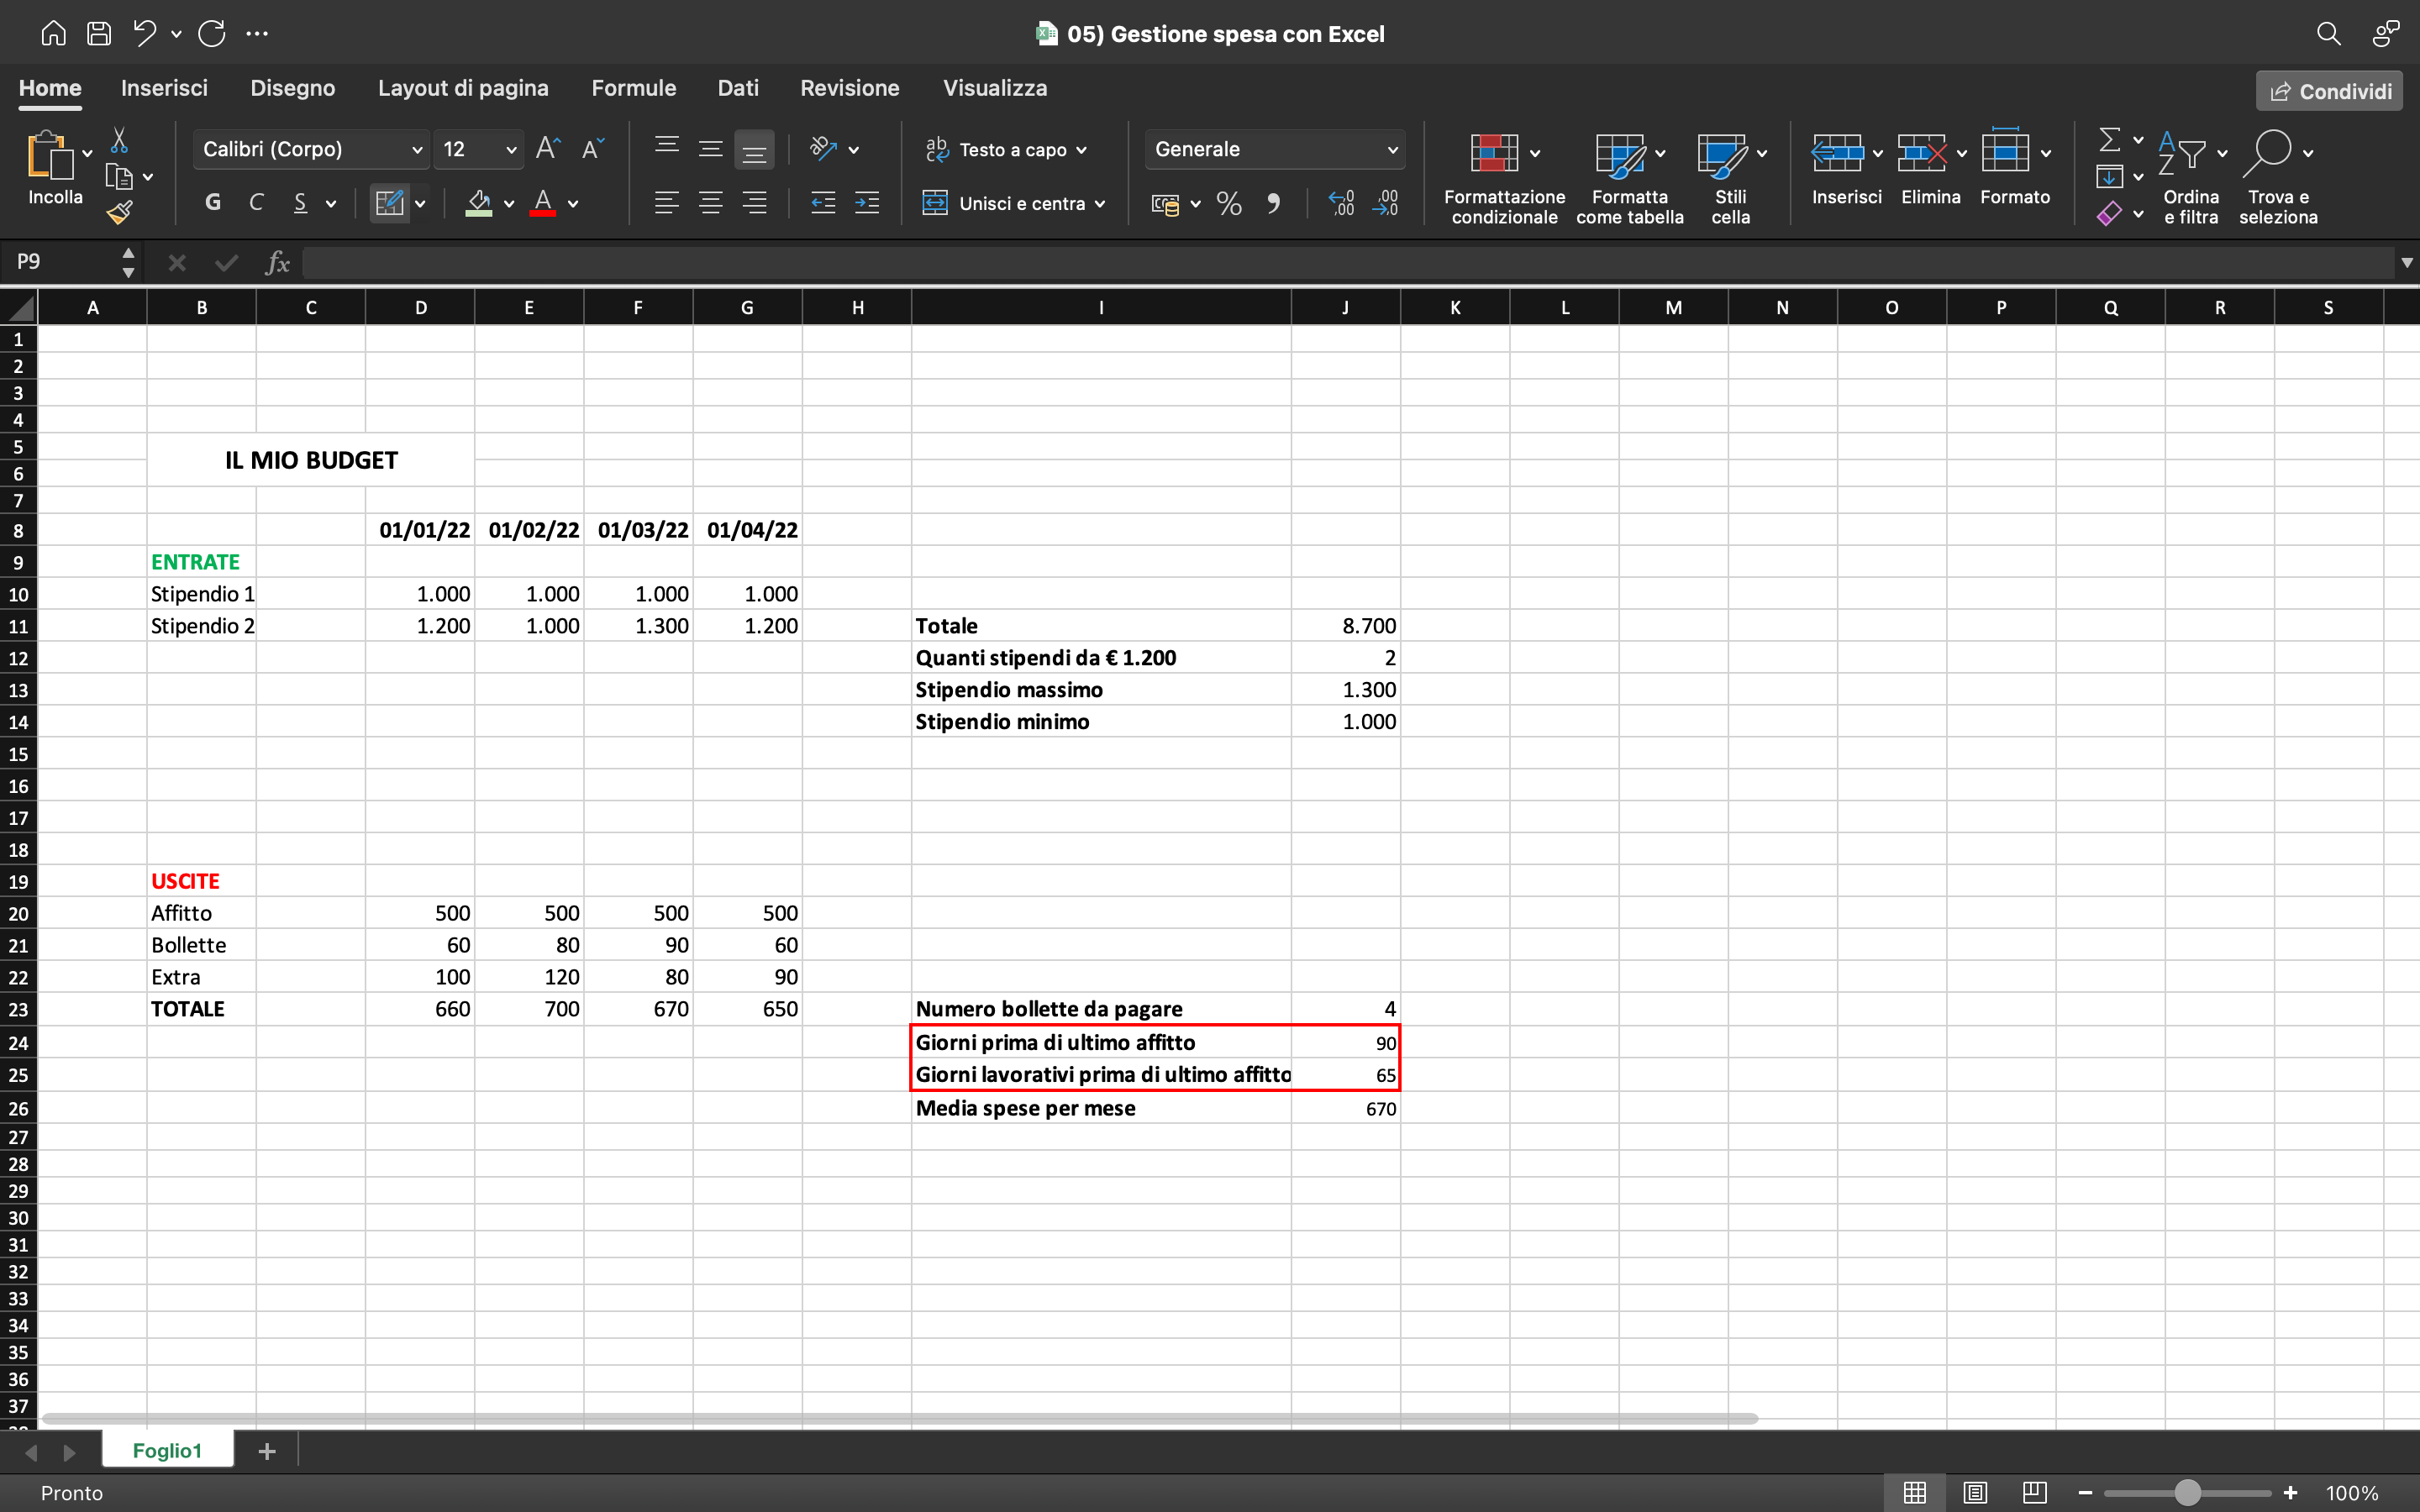2420x1512 pixels.
Task: Switch to the Formule ribbon tab
Action: click(634, 88)
